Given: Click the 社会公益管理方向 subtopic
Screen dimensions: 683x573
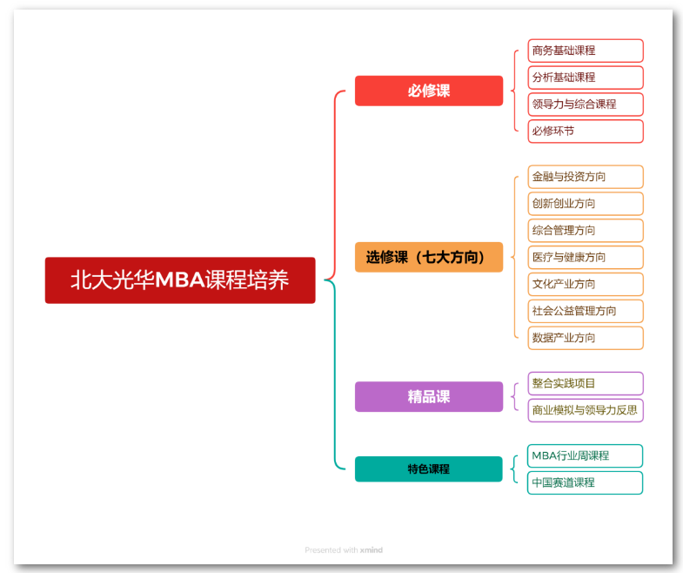Looking at the screenshot, I should [x=586, y=311].
